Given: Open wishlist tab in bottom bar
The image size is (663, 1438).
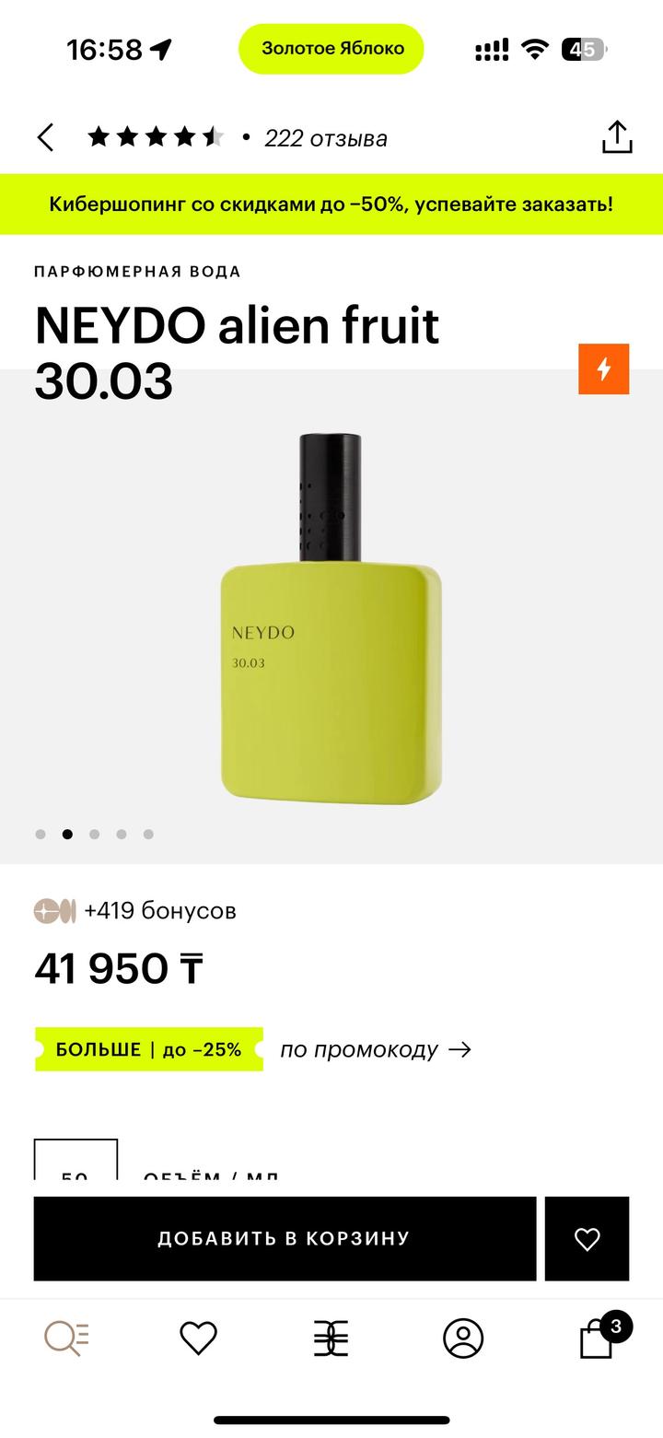Looking at the screenshot, I should click(198, 1338).
